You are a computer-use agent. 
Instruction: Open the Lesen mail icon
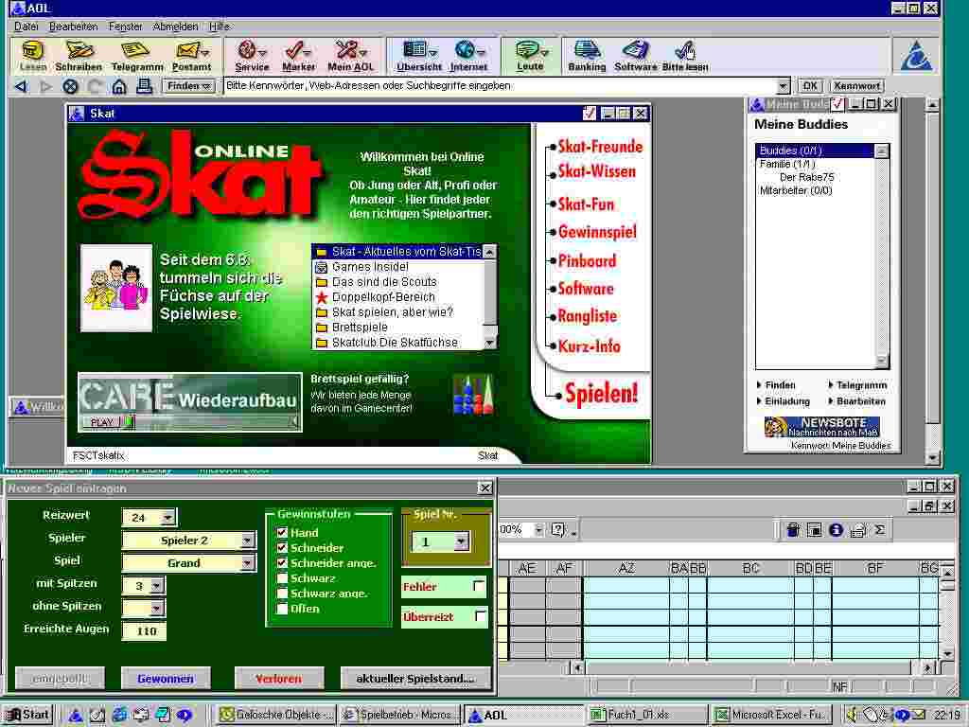(x=32, y=56)
